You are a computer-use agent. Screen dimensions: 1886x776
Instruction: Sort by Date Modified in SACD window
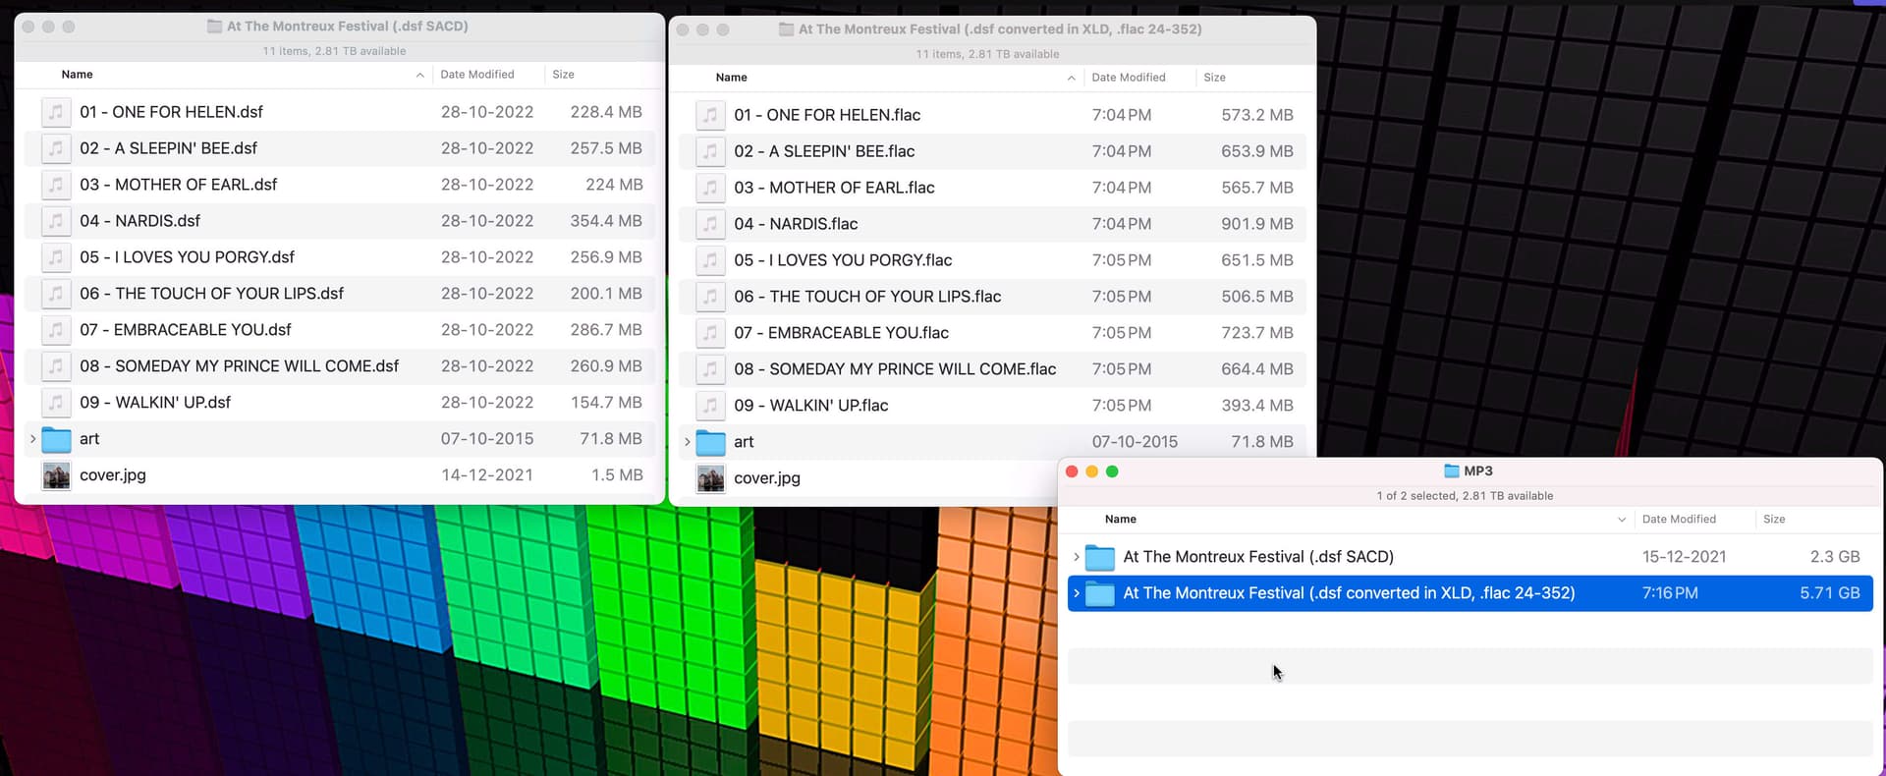pos(476,75)
